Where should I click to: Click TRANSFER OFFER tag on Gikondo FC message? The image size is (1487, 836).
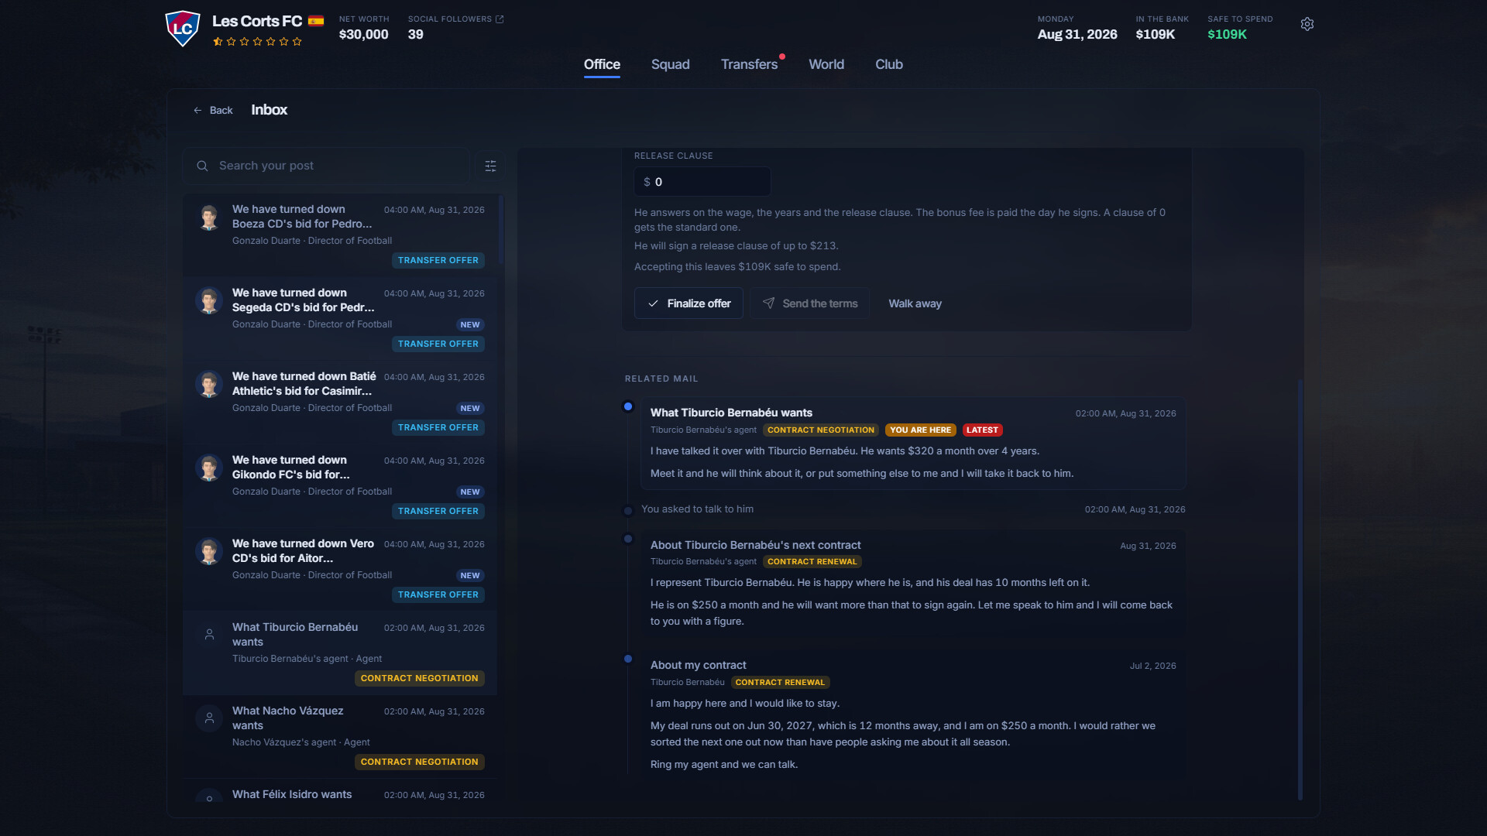(438, 511)
